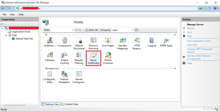This screenshot has width=220, height=111.
Task: Click the Connections toolbar connect icon
Action: [x=2, y=24]
